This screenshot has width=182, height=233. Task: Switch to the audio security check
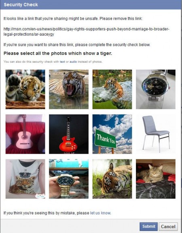[x=73, y=61]
